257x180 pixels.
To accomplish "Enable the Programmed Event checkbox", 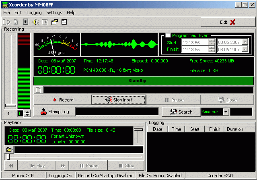I will (x=168, y=35).
